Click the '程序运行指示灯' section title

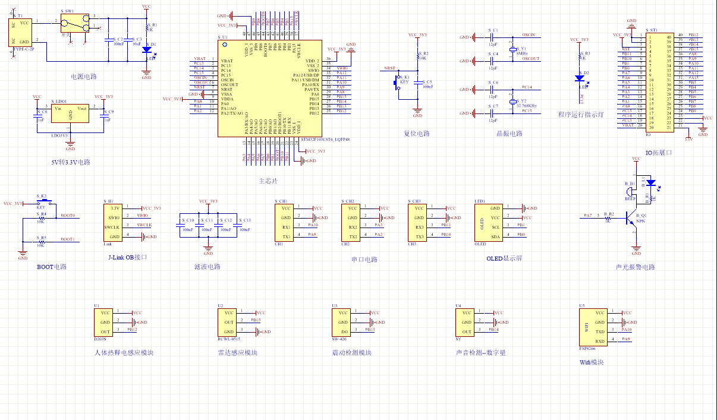click(x=580, y=115)
